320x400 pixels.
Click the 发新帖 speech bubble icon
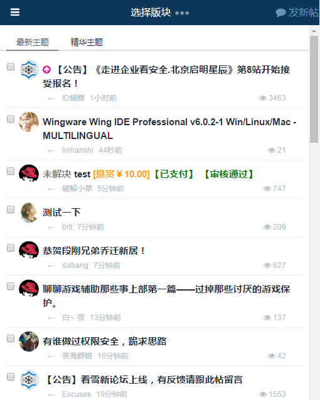280,13
